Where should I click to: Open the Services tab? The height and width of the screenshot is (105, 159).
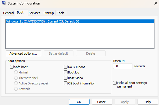click(34, 13)
